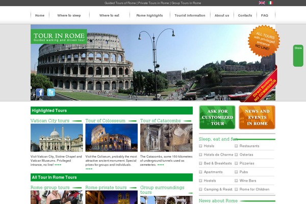306x204 pixels.
Task: Click the arrow icon beside Hotels
Action: 200,146
